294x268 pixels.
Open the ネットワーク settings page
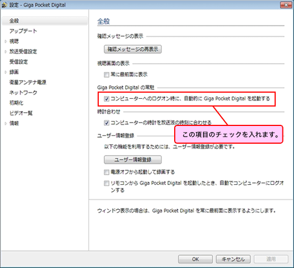(x=23, y=93)
